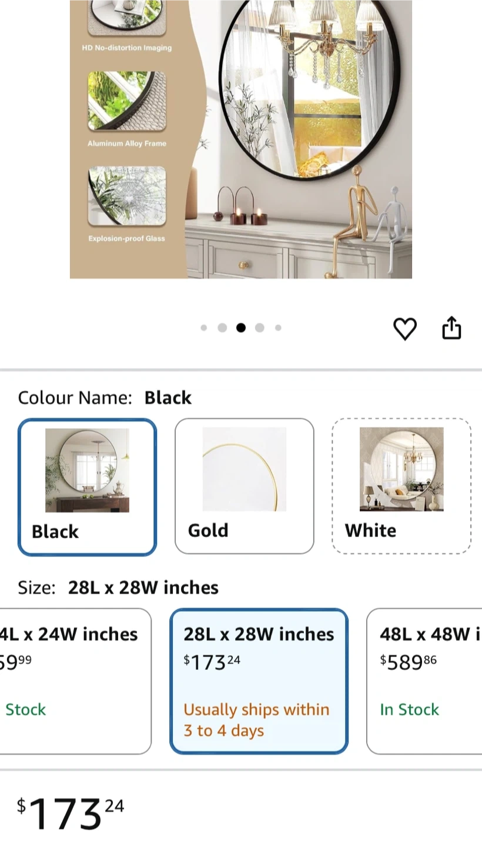
Task: Tap the Aluminum Alloy Frame feature image
Action: (127, 101)
